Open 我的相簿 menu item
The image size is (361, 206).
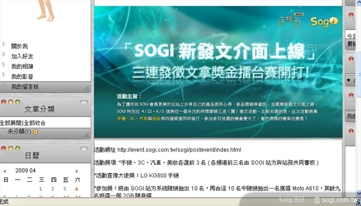[23, 66]
